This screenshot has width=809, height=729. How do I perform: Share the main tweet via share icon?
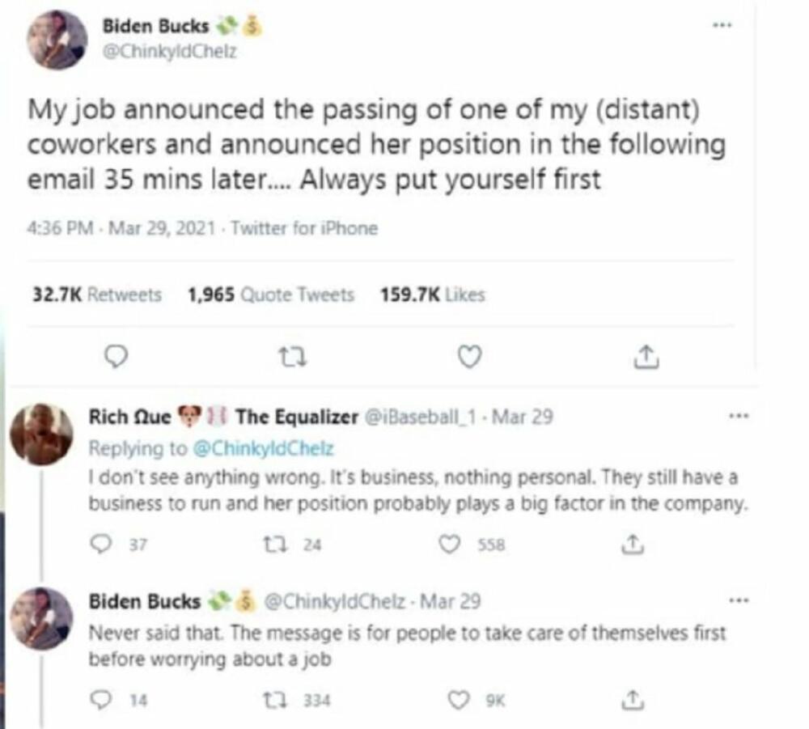[x=645, y=356]
